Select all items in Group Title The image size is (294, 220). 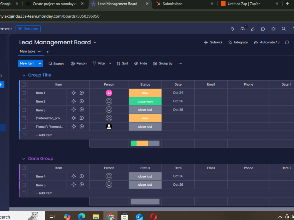(x=24, y=84)
